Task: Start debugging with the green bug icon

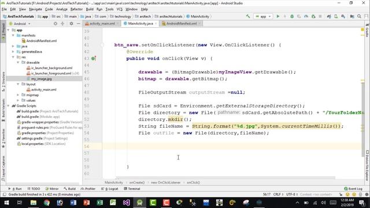Action: pos(292,16)
